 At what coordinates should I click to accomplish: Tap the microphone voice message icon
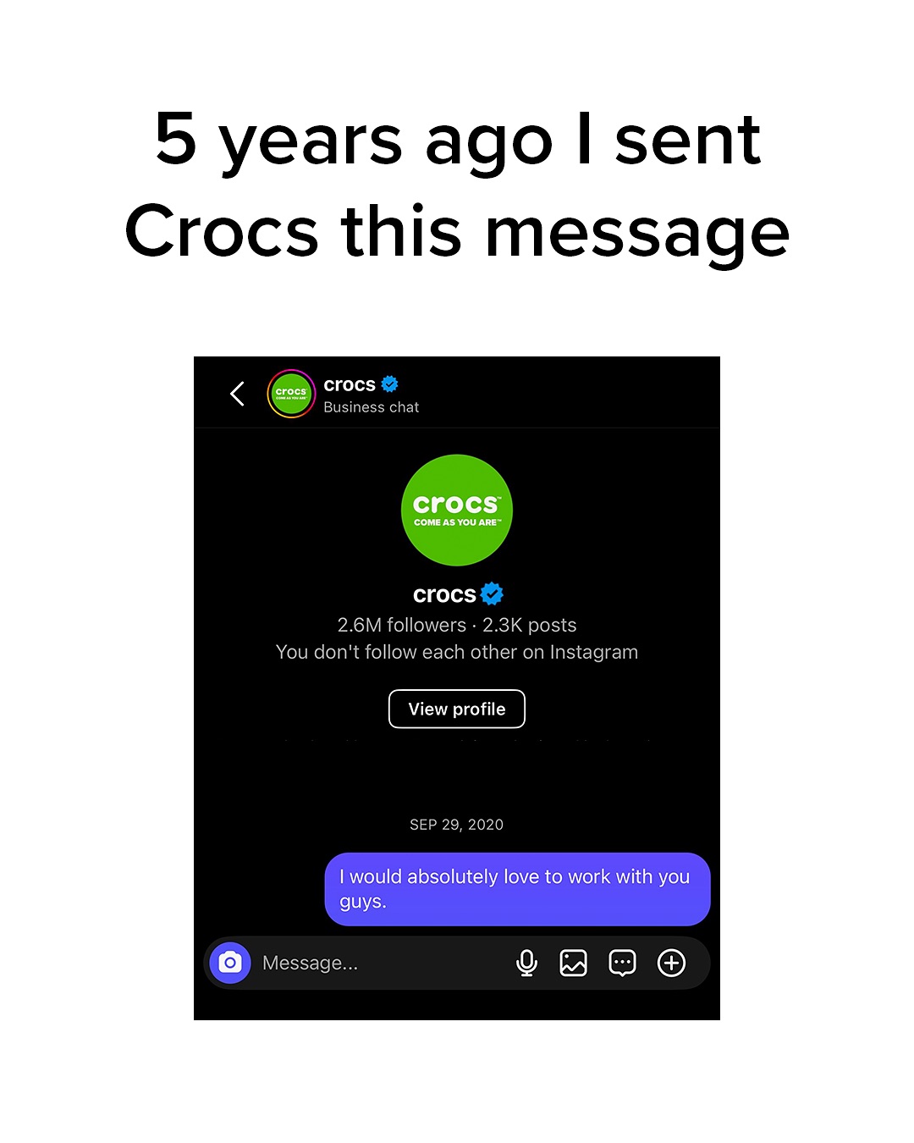click(526, 963)
